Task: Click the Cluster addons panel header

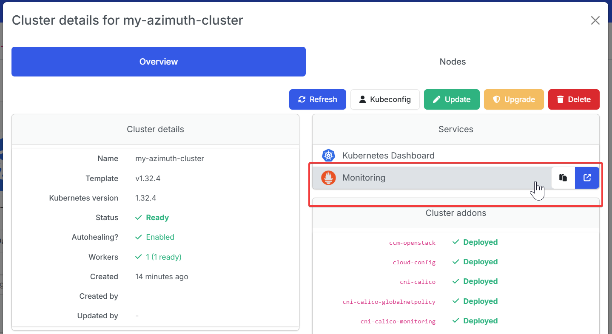Action: pos(456,213)
